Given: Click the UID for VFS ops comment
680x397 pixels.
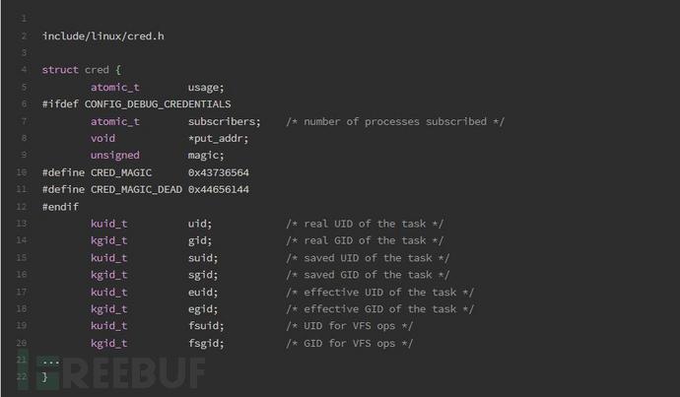Looking at the screenshot, I should 350,326.
